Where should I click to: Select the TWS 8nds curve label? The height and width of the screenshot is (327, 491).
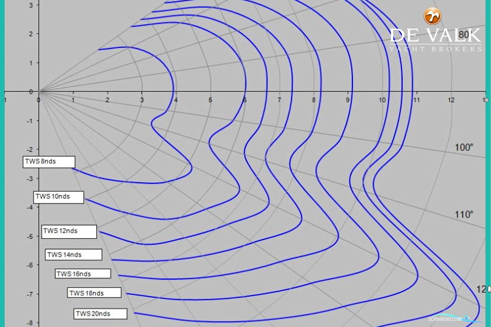49,162
